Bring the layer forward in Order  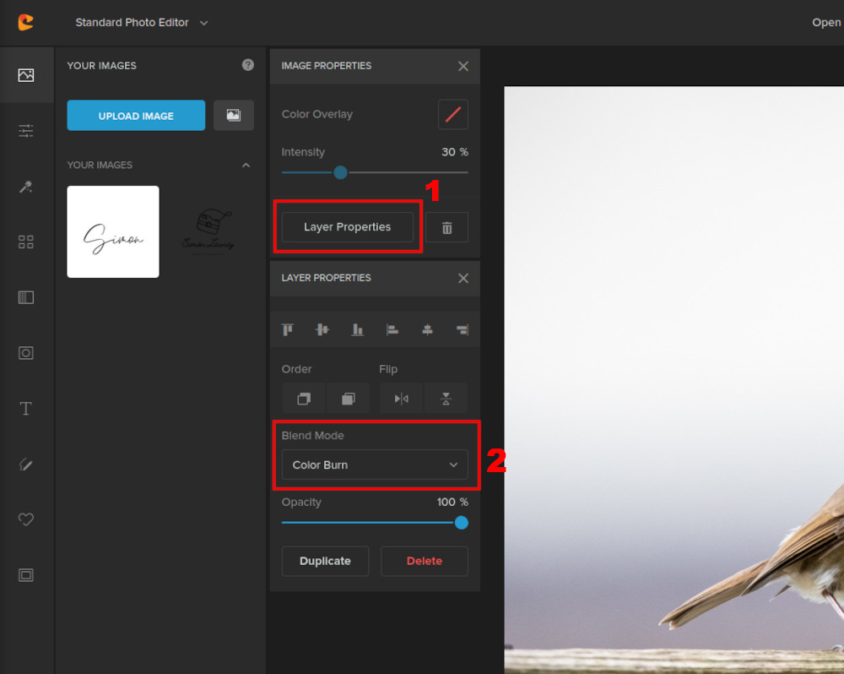[303, 398]
